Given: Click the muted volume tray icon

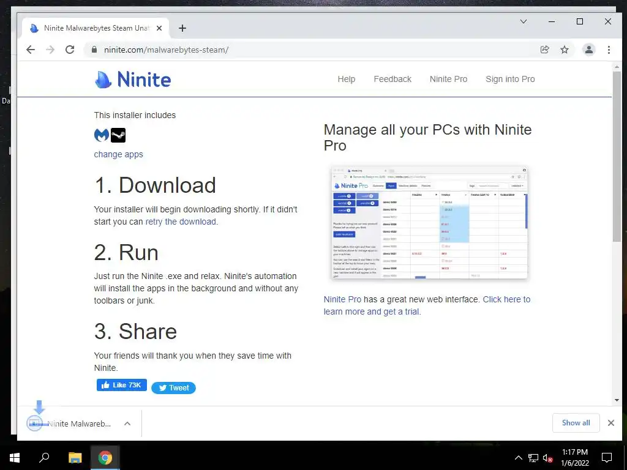Looking at the screenshot, I should [547, 458].
